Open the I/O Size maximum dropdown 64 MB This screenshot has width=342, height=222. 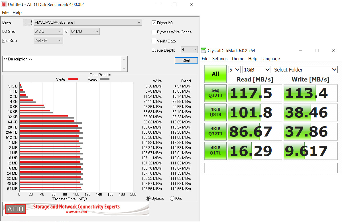(85, 31)
